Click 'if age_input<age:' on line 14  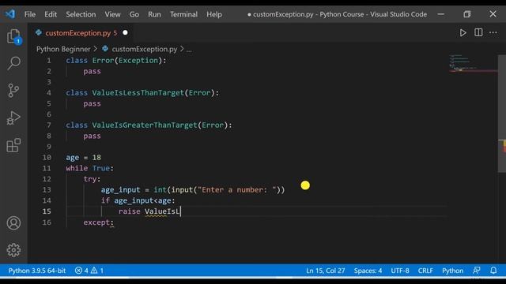tap(138, 200)
